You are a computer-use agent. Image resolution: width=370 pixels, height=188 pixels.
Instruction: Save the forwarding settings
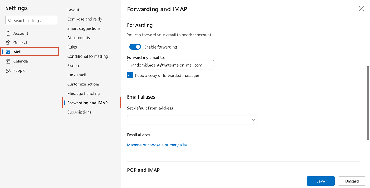pos(320,181)
